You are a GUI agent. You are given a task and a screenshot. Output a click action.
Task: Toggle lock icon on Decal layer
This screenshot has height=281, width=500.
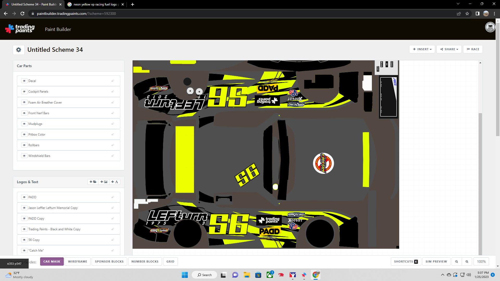[113, 81]
